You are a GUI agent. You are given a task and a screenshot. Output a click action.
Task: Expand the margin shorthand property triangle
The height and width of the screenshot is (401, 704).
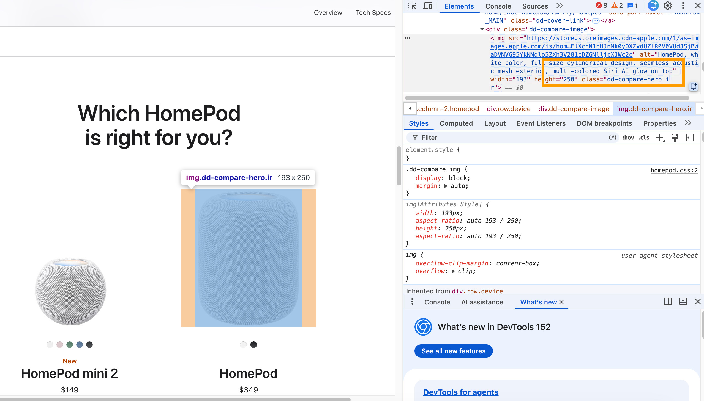(446, 186)
